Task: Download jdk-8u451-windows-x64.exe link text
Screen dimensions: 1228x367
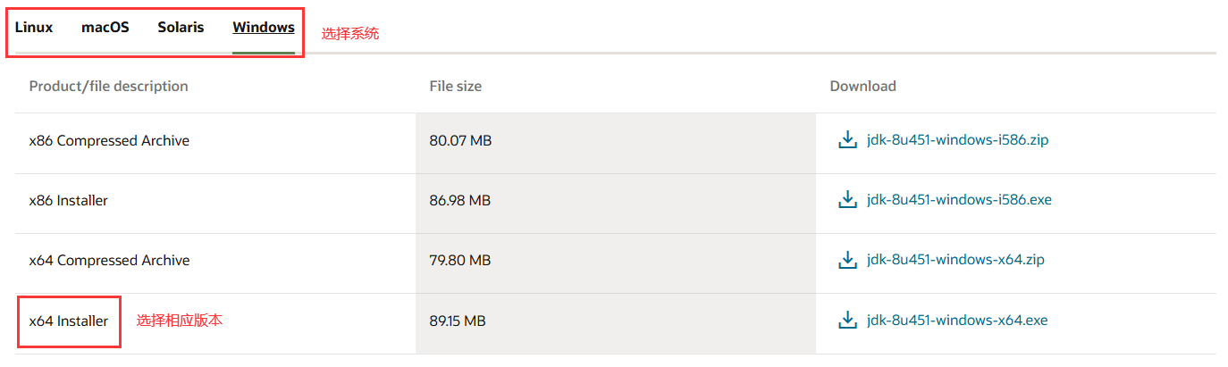Action: pos(957,320)
